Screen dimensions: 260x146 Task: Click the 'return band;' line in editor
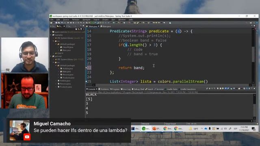(132, 68)
